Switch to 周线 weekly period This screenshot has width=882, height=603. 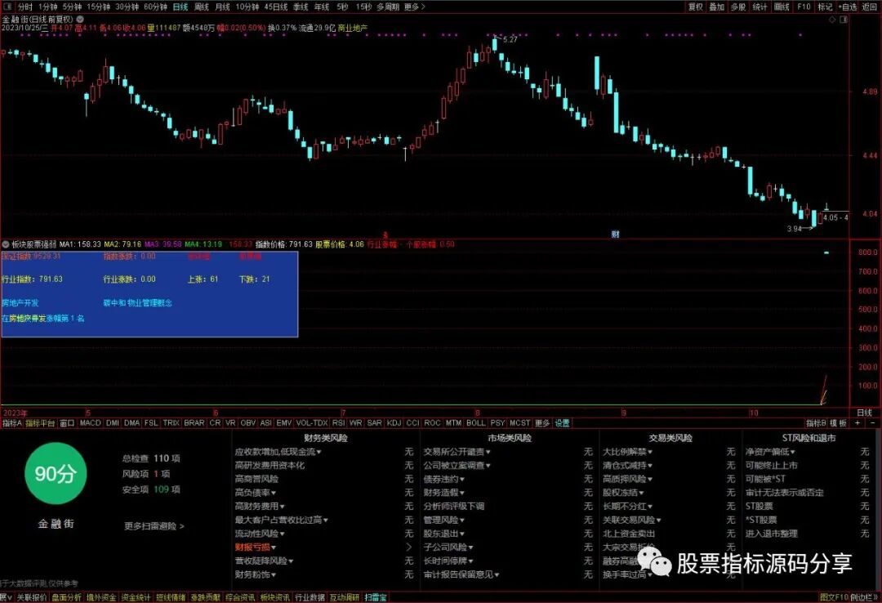(x=202, y=7)
